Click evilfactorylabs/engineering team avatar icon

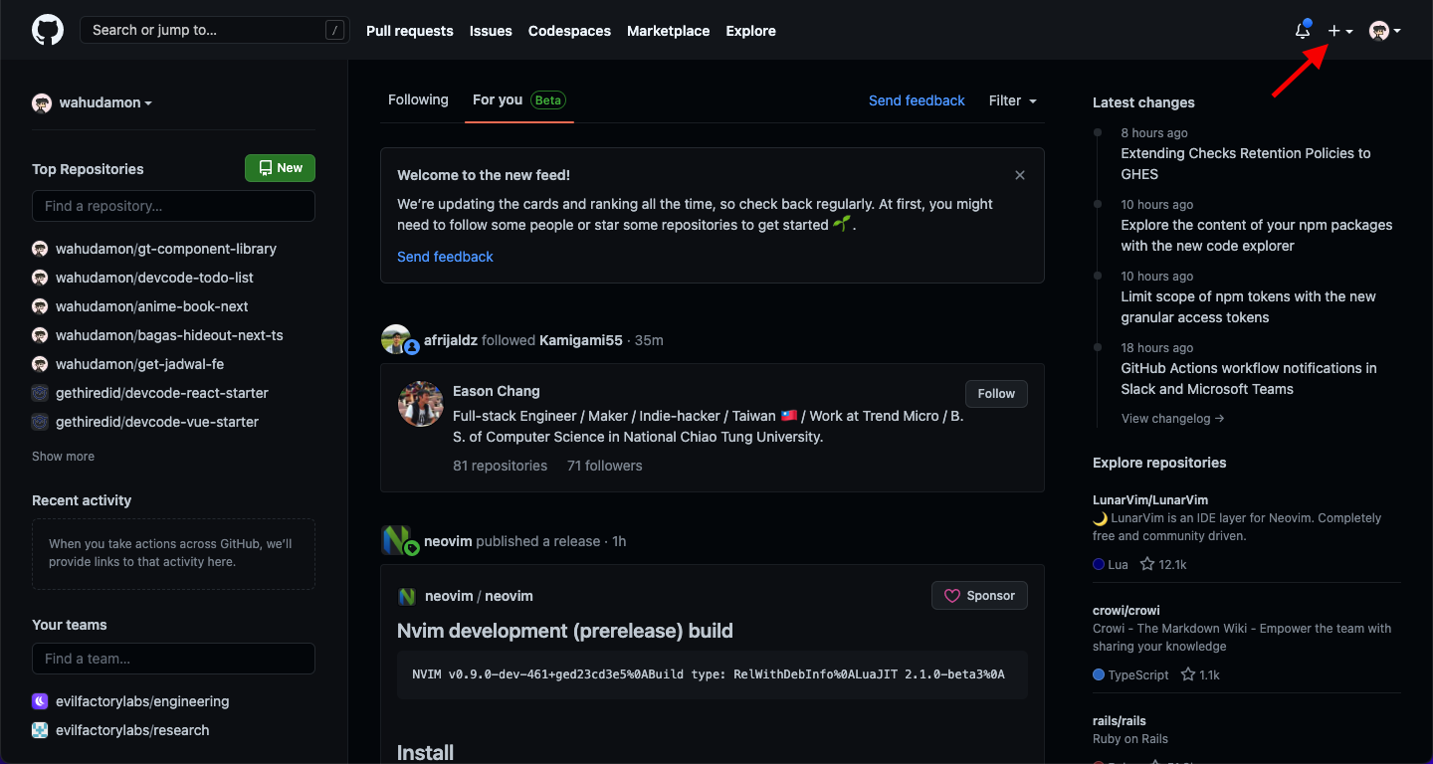[x=40, y=701]
